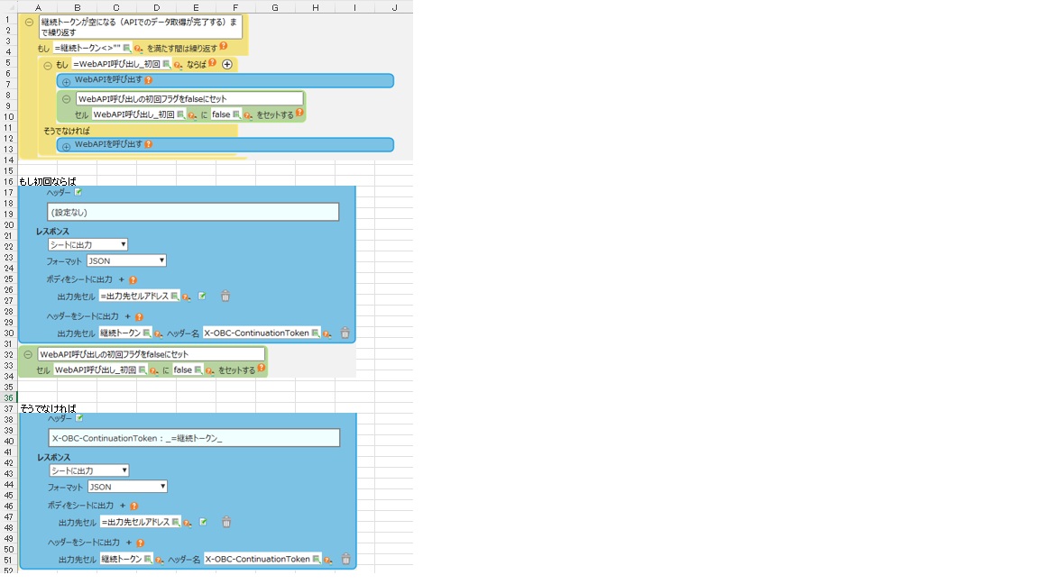Open the フォーマット JSON dropdown in もし初回ならば block
Viewport: 1039px width, 584px height.
(x=126, y=260)
